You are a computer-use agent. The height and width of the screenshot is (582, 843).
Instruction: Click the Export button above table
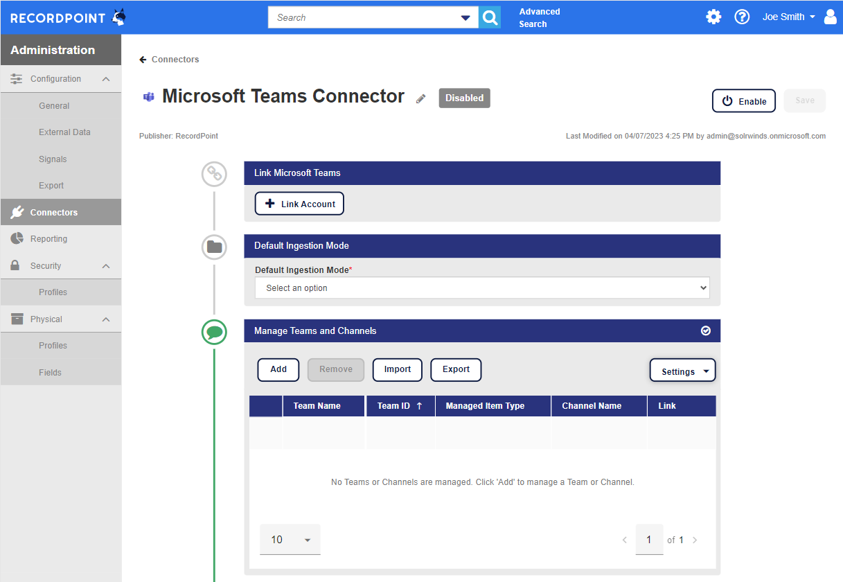tap(456, 370)
